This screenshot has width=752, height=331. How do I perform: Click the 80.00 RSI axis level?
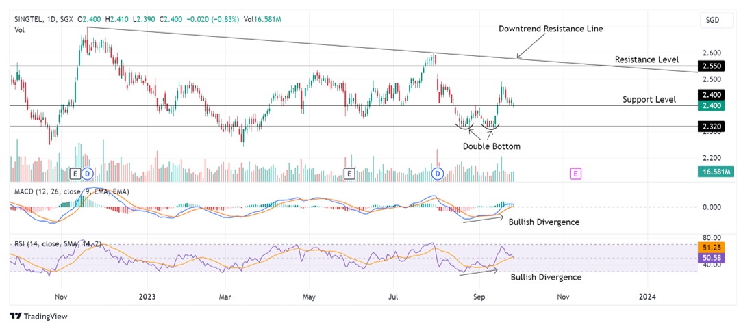coord(710,237)
